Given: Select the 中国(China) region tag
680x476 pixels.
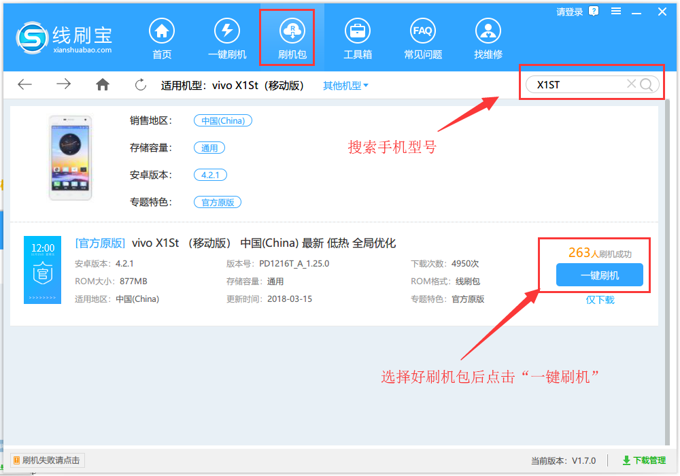Looking at the screenshot, I should click(223, 121).
